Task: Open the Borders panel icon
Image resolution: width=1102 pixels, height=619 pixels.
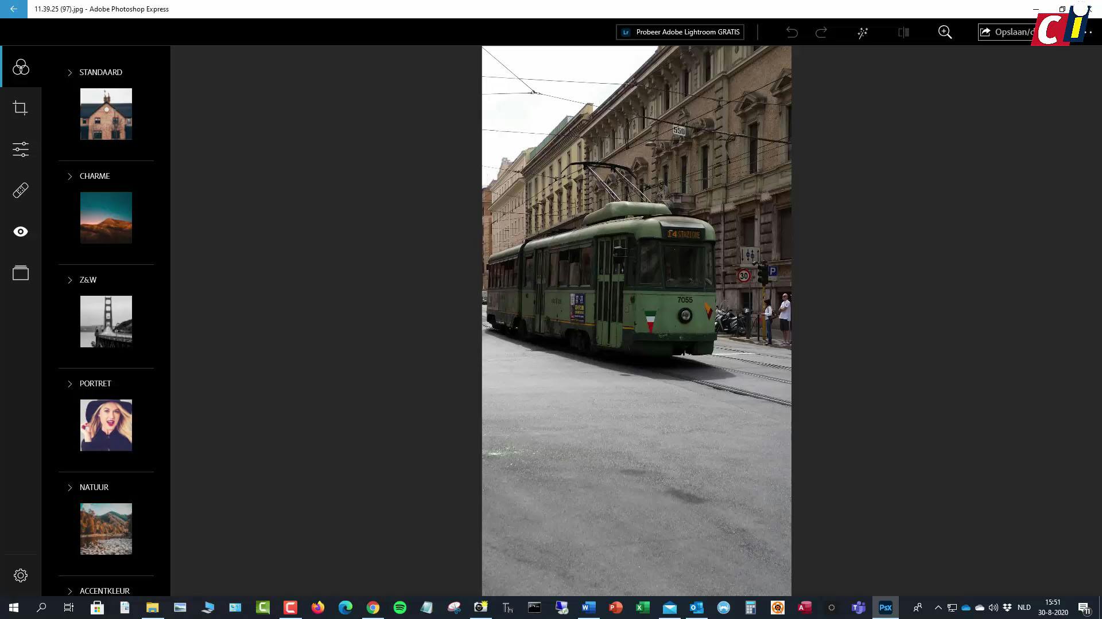Action: click(21, 273)
